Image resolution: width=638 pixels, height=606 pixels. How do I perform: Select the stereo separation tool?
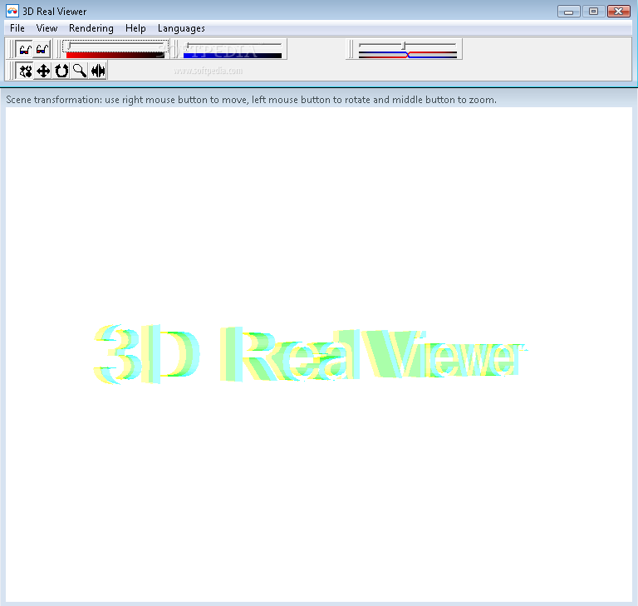(98, 71)
